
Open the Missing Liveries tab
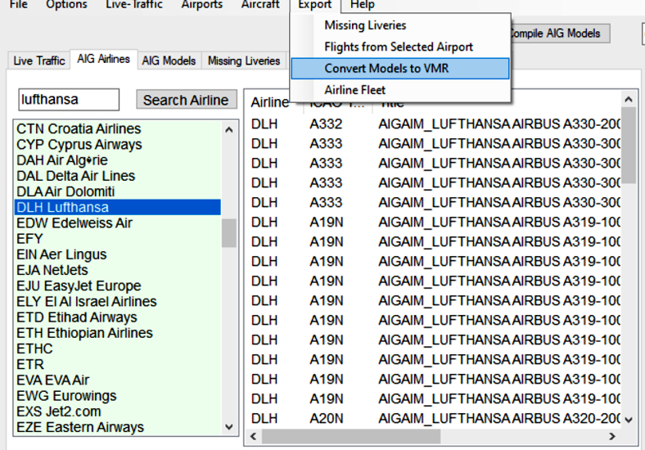click(x=244, y=61)
